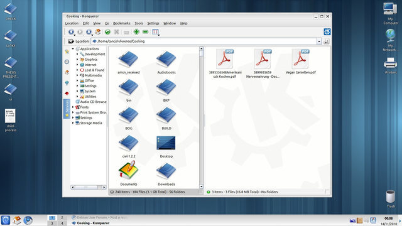Enlarge icons with green plus button
This screenshot has height=226, width=402.
coord(136,32)
